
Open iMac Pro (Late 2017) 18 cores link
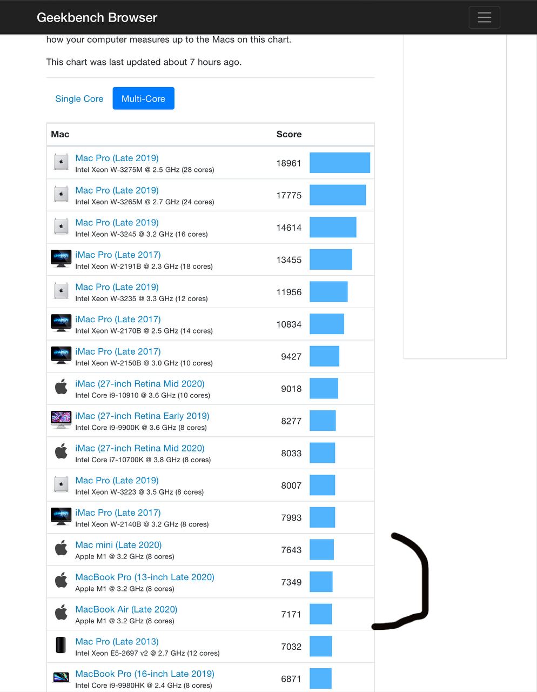click(118, 255)
